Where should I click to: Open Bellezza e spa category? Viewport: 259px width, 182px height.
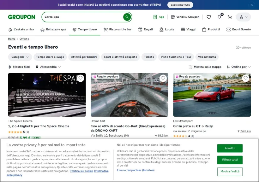[53, 29]
